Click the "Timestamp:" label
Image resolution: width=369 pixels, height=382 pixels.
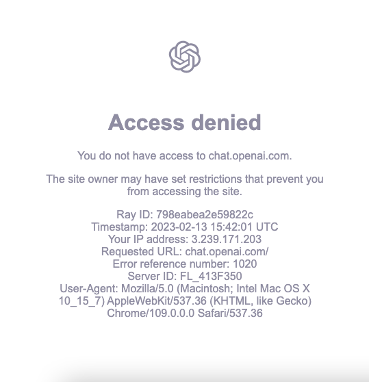coord(120,227)
